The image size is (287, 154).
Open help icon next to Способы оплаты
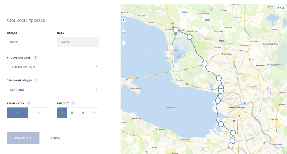[x=35, y=58]
